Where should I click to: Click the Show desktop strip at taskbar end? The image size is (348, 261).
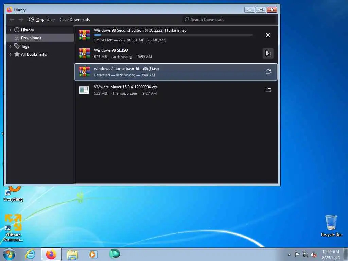[x=346, y=254]
